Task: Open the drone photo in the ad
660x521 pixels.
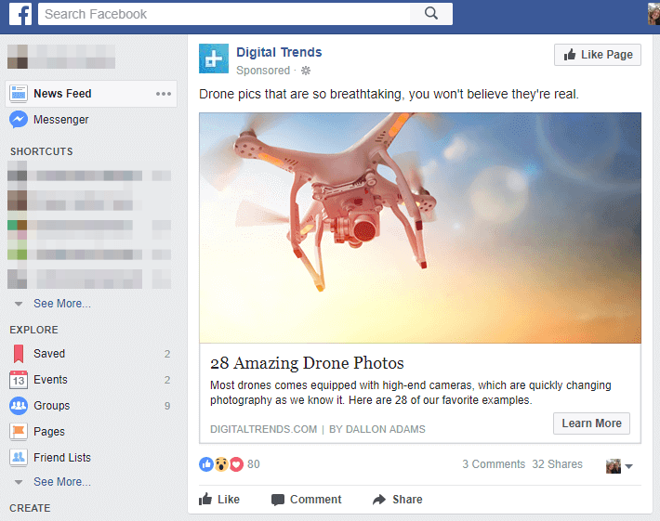Action: click(x=420, y=228)
